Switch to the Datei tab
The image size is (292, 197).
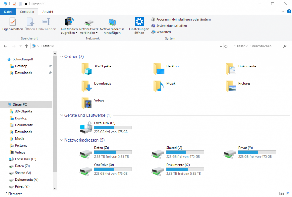pos(8,11)
